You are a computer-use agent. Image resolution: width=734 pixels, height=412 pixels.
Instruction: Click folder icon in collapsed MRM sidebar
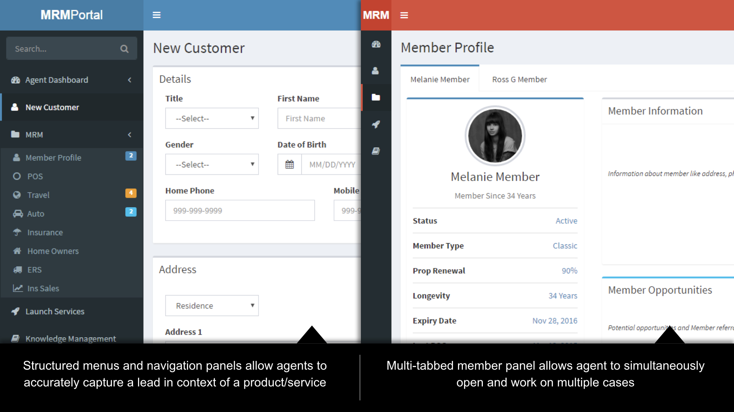[x=376, y=97]
